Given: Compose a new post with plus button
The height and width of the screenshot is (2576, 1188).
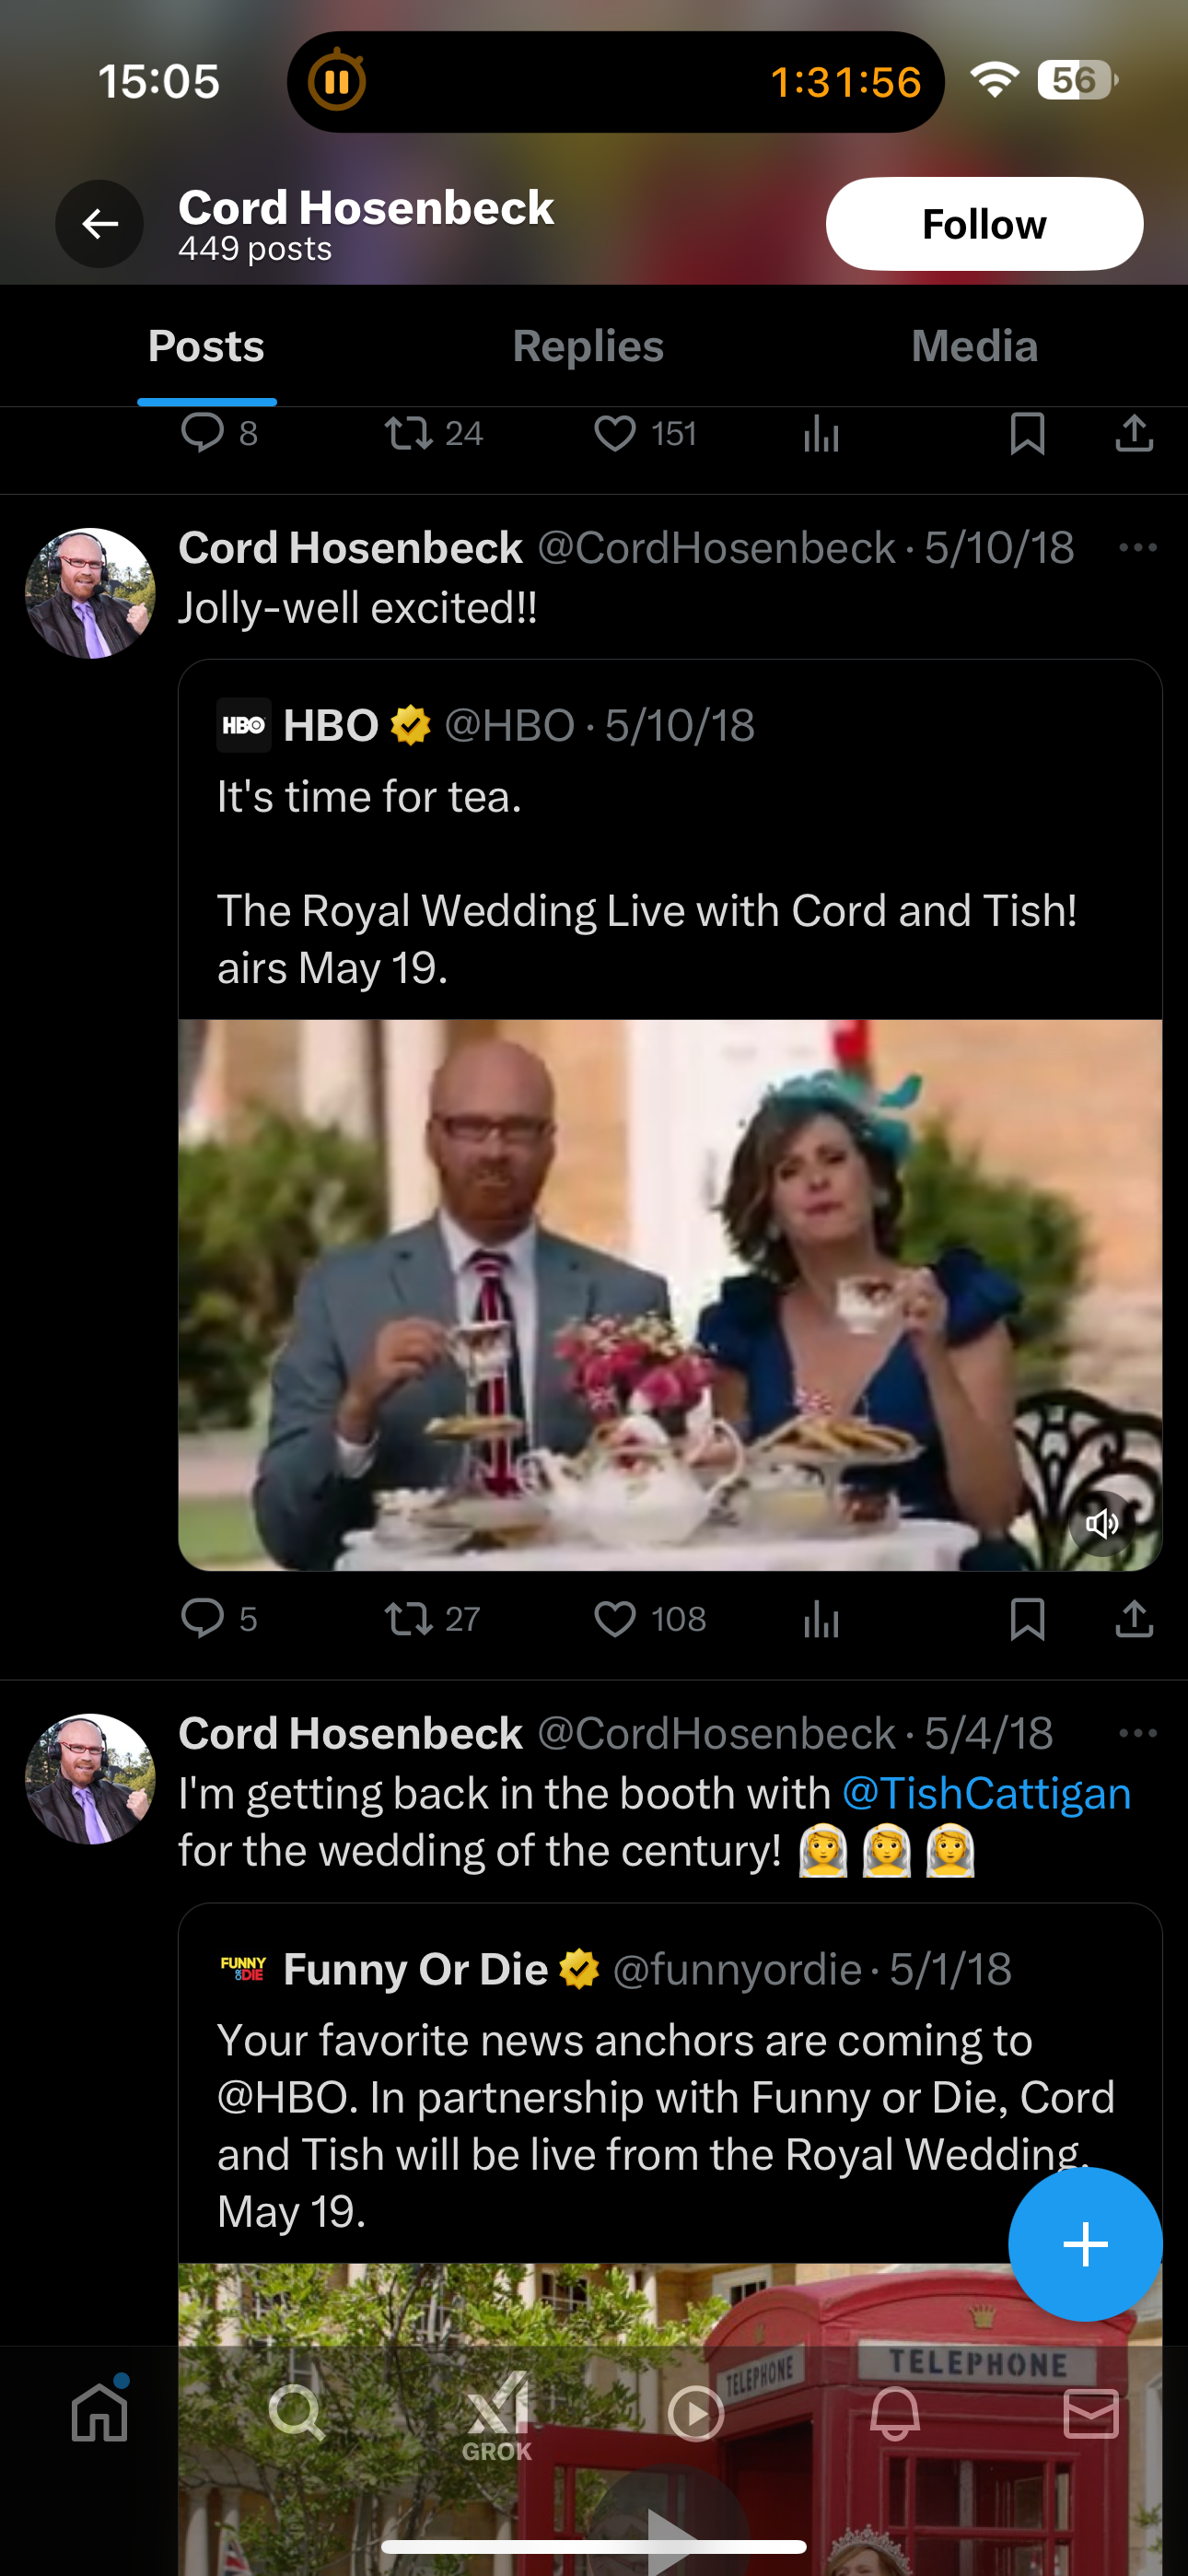Looking at the screenshot, I should pos(1084,2244).
